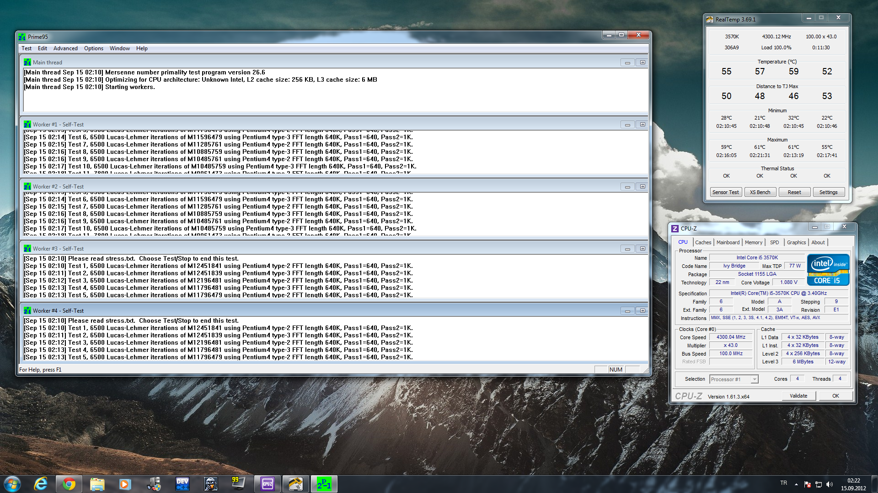Switch to the About tab in CPU-Z
This screenshot has height=493, width=878.
818,242
